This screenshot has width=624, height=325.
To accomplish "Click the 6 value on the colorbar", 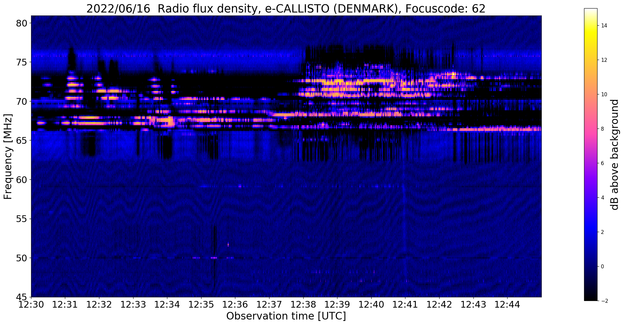I will (602, 163).
